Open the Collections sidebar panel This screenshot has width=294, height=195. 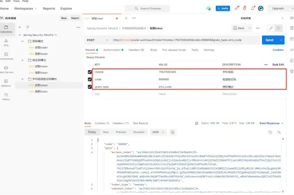coord(6,29)
